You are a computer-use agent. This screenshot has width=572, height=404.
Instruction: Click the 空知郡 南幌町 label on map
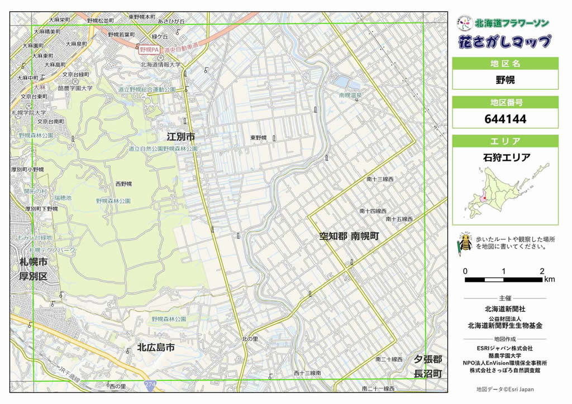point(349,237)
